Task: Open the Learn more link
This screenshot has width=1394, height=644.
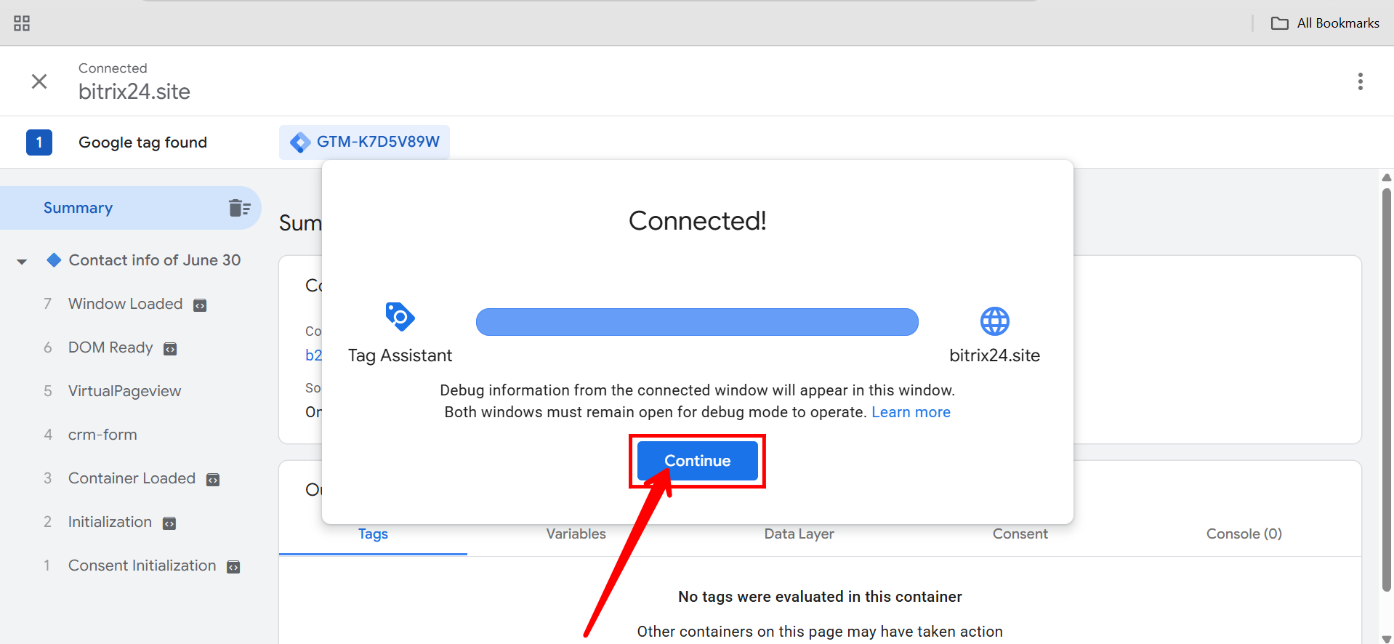Action: (911, 412)
